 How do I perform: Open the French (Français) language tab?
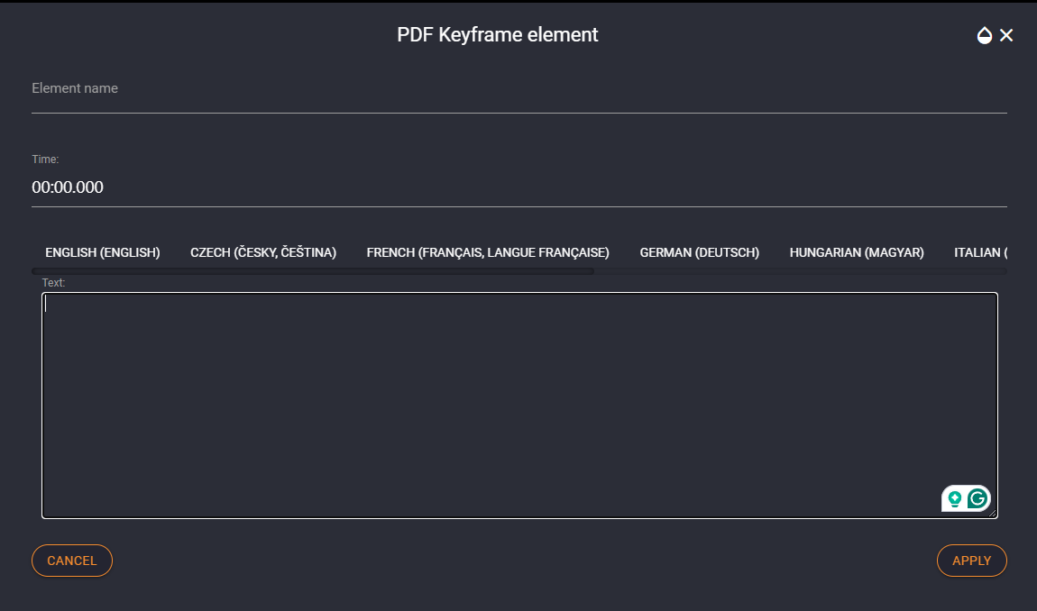[x=488, y=252]
